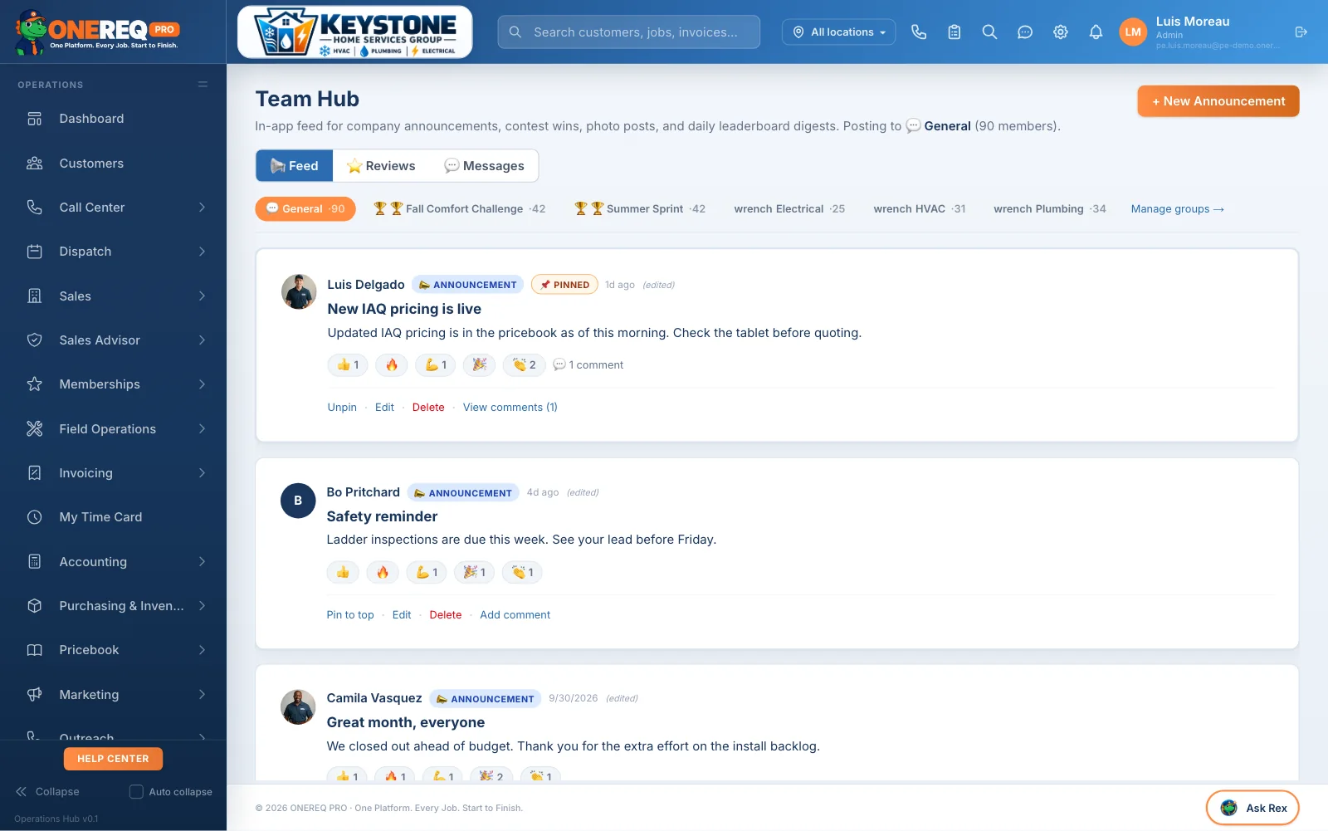Open the phone icon in top bar
Image resolution: width=1328 pixels, height=831 pixels.
(919, 32)
